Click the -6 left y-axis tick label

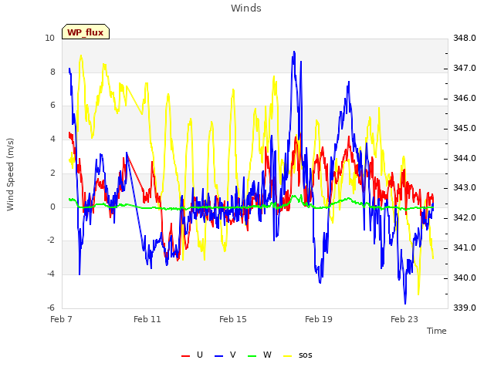pyautogui.click(x=51, y=308)
